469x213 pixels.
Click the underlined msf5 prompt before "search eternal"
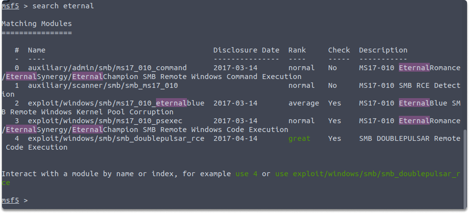[x=10, y=6]
